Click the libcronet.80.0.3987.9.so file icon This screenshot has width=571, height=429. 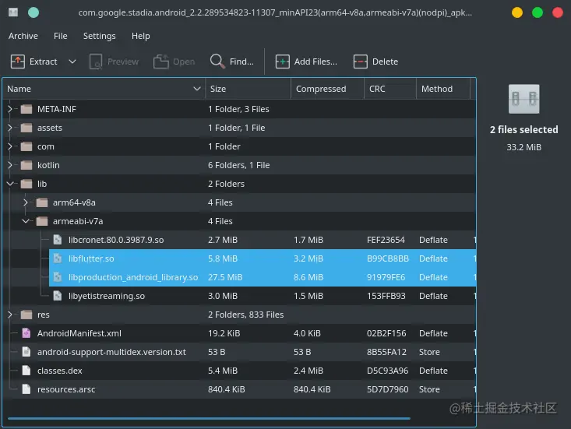tap(58, 240)
